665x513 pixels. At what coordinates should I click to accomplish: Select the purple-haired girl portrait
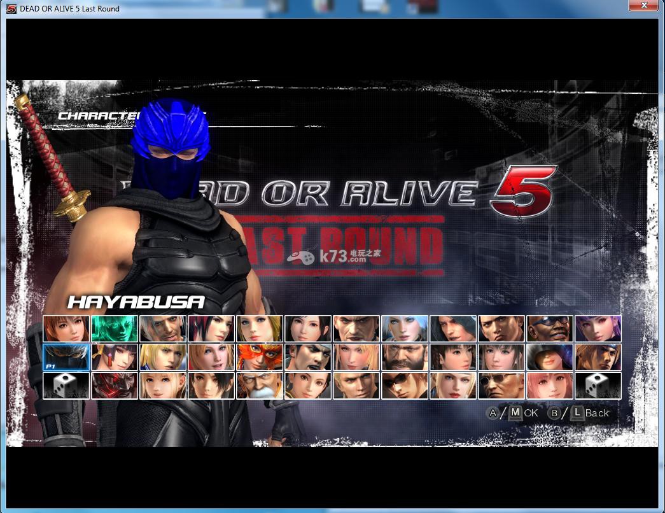[x=598, y=328]
